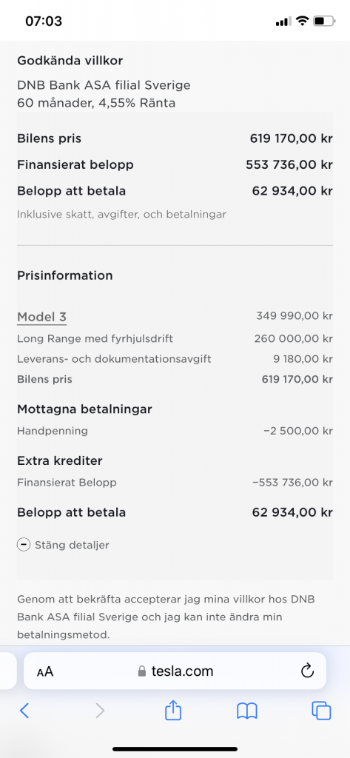The width and height of the screenshot is (350, 758).
Task: Select the Prisinformation heading
Action: 65,275
